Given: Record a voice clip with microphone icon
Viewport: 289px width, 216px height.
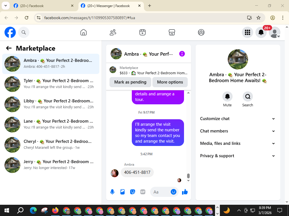Looking at the screenshot, I should point(112,192).
